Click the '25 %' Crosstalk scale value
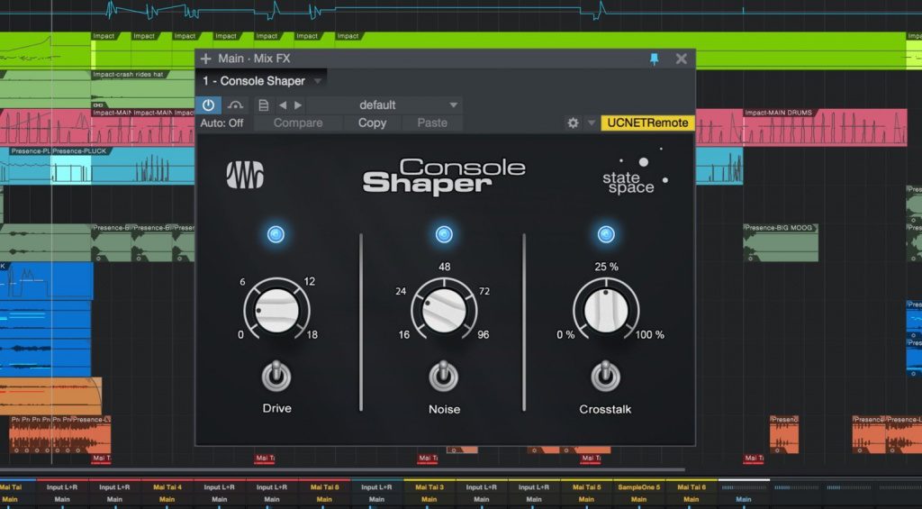The image size is (922, 509). click(606, 267)
